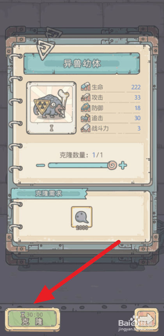This screenshot has height=336, width=164.
Task: Click the spiral slider handle
Action: pyautogui.click(x=112, y=165)
